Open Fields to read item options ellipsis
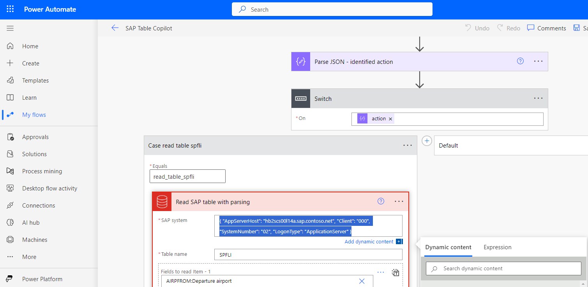This screenshot has width=588, height=287. [x=381, y=272]
